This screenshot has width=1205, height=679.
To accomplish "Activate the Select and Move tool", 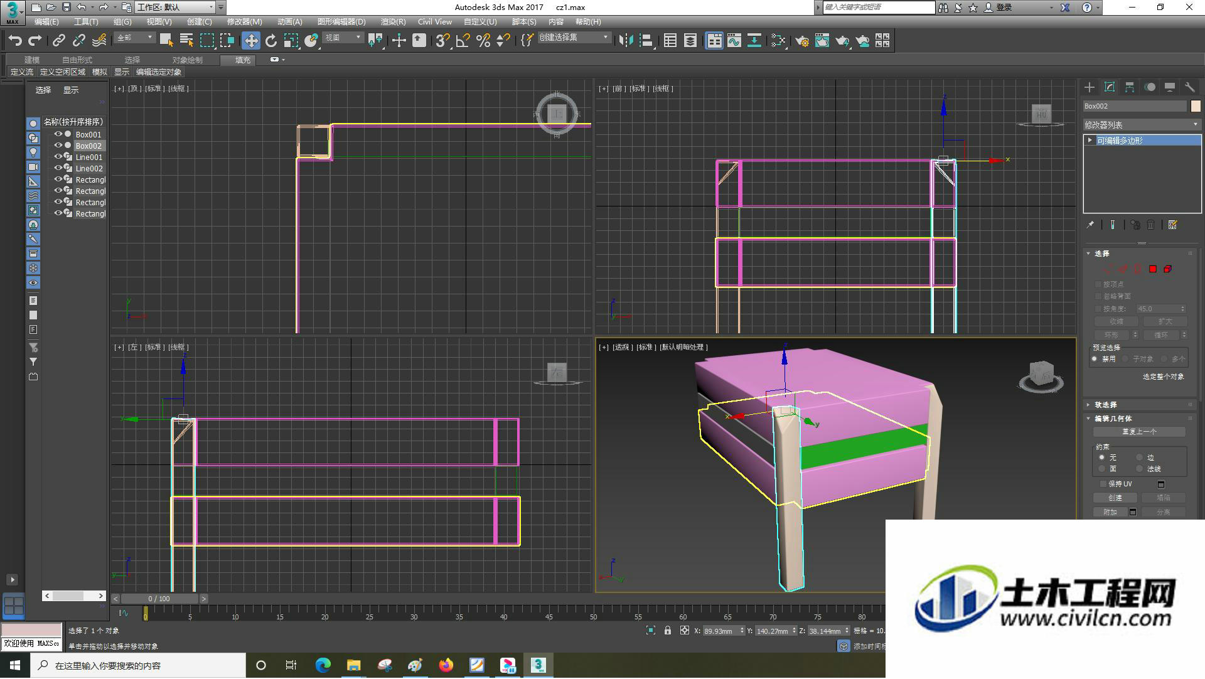I will [x=251, y=41].
